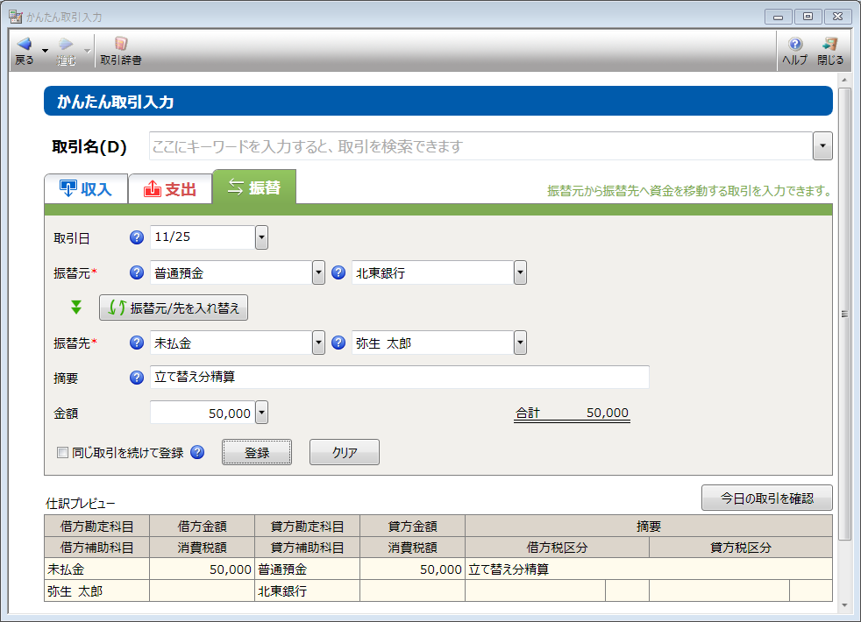Viewport: 861px width, 622px height.
Task: Click the ヘルプ help icon
Action: tap(794, 45)
